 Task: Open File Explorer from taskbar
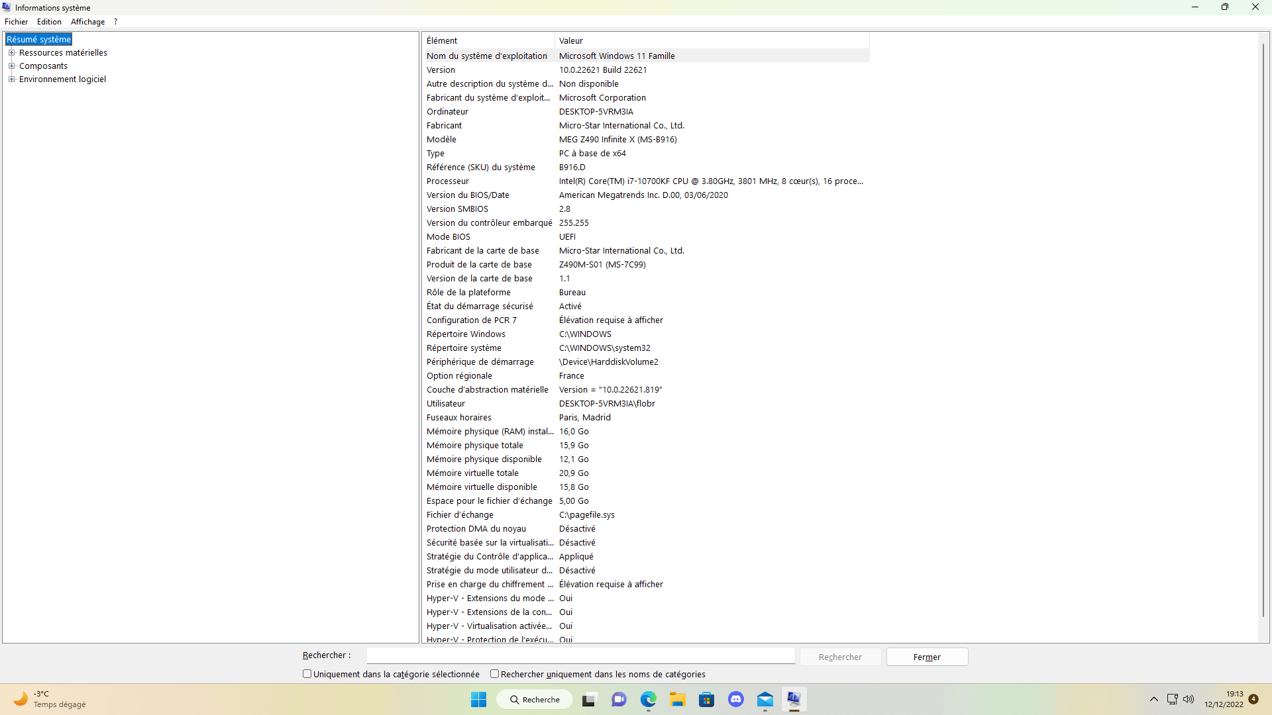(x=677, y=699)
